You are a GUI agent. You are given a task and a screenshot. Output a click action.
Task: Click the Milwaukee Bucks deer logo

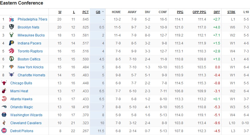(11, 35)
